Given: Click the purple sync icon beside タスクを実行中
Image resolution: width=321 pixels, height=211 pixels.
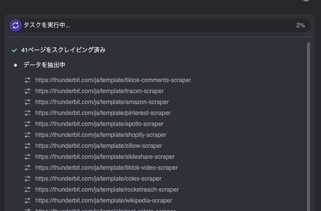Looking at the screenshot, I should tap(15, 25).
